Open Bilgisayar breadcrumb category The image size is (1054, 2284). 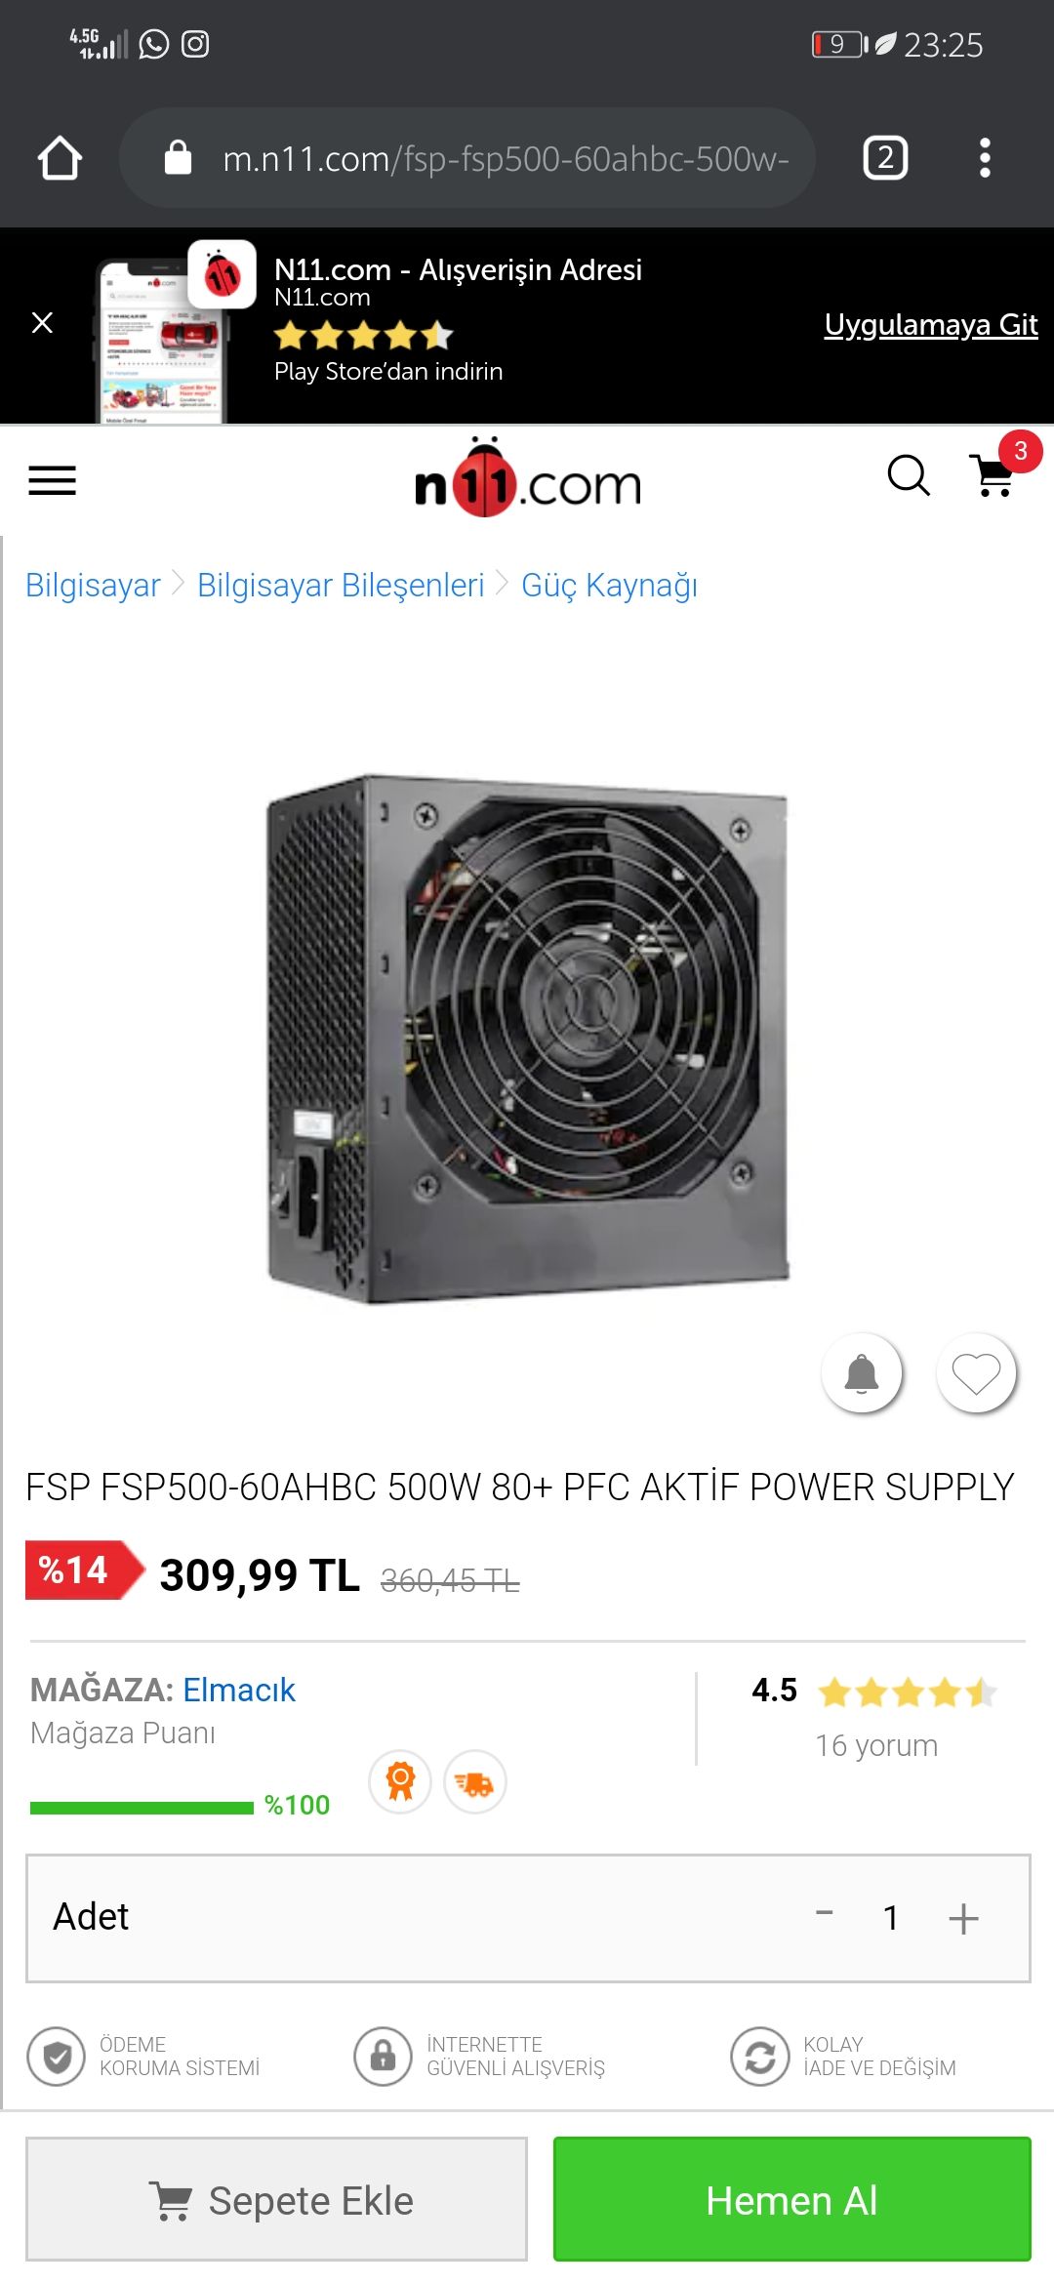click(x=93, y=585)
